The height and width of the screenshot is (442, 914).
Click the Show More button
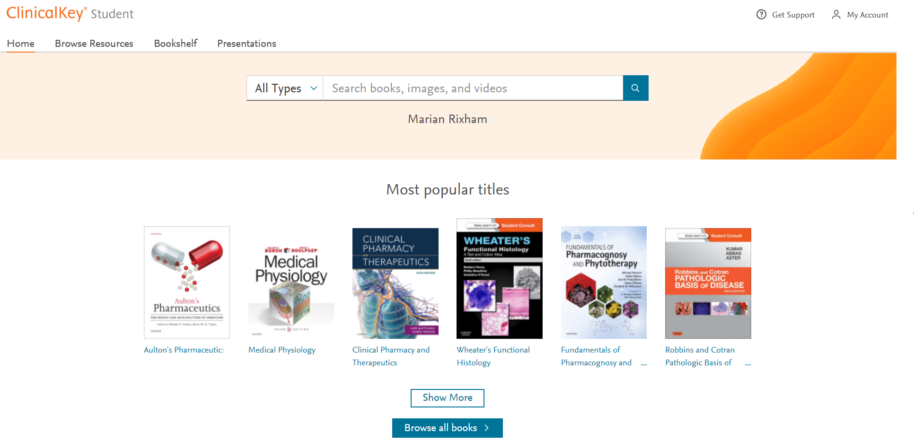(447, 398)
